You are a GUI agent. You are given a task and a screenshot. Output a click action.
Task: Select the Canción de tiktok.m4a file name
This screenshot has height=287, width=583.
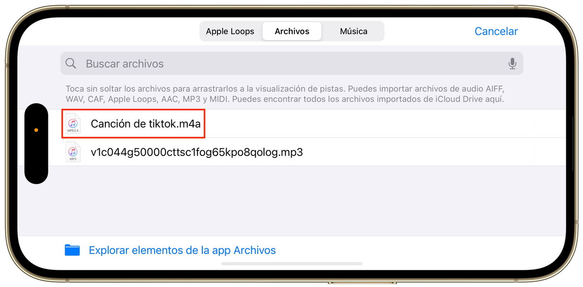coord(146,124)
